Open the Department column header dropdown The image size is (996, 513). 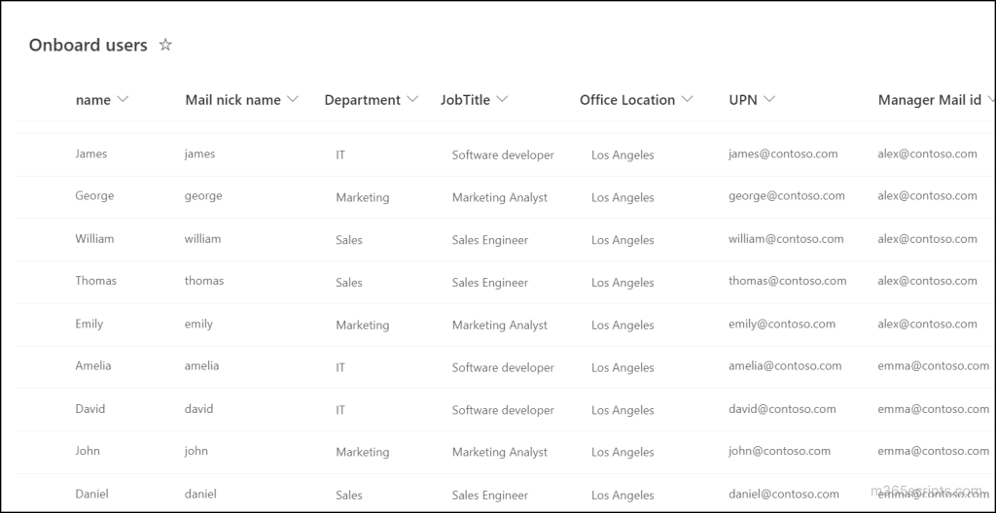(x=412, y=100)
